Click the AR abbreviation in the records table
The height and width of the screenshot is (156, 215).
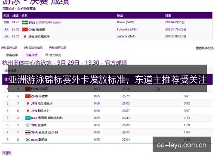coord(6,29)
